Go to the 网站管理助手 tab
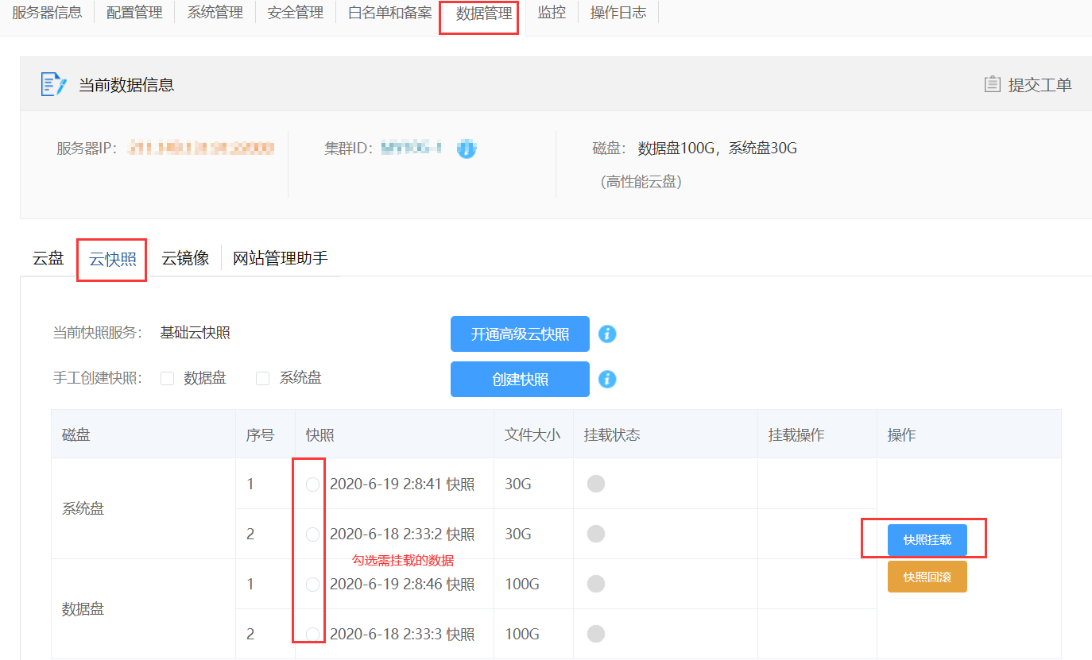1092x660 pixels. click(280, 258)
